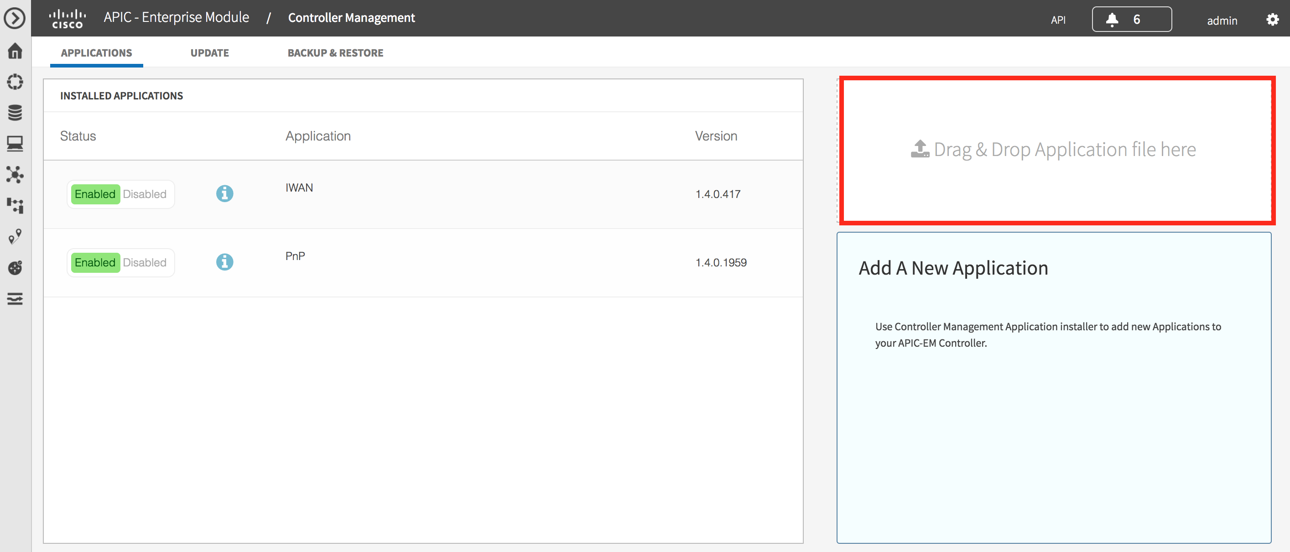Viewport: 1290px width, 552px height.
Task: Click the version 1.4.0.417 cell
Action: pyautogui.click(x=718, y=194)
